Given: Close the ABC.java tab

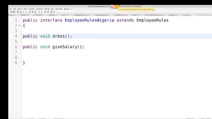Looking at the screenshot, I should tap(56, 15).
